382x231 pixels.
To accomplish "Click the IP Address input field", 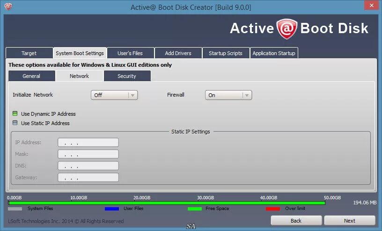I will [88, 142].
